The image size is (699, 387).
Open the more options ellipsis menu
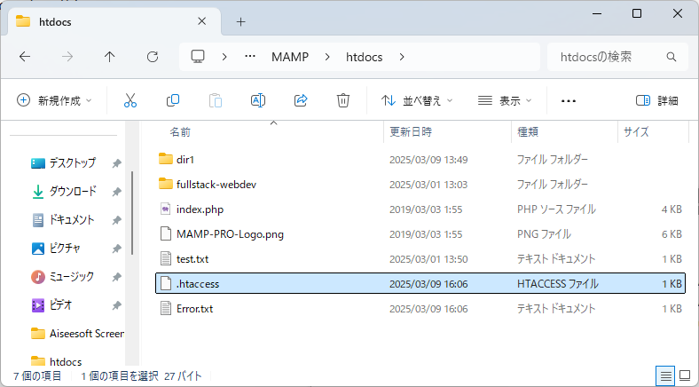tap(569, 101)
